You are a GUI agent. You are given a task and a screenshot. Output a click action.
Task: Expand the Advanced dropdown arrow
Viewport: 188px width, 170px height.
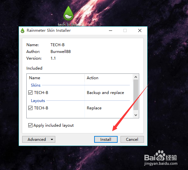[x=52, y=140]
